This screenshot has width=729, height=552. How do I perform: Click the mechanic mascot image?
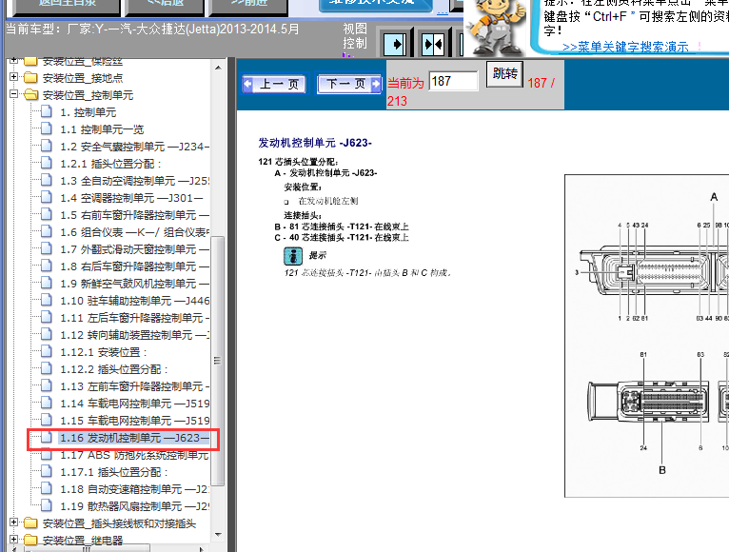point(497,26)
